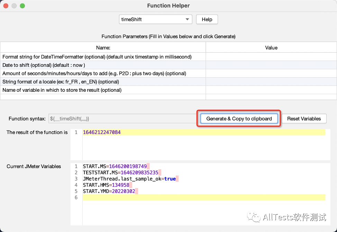The height and width of the screenshot is (232, 337).
Task: Click the TESTSTART.MS=1646209835235 line
Action: tap(120, 172)
